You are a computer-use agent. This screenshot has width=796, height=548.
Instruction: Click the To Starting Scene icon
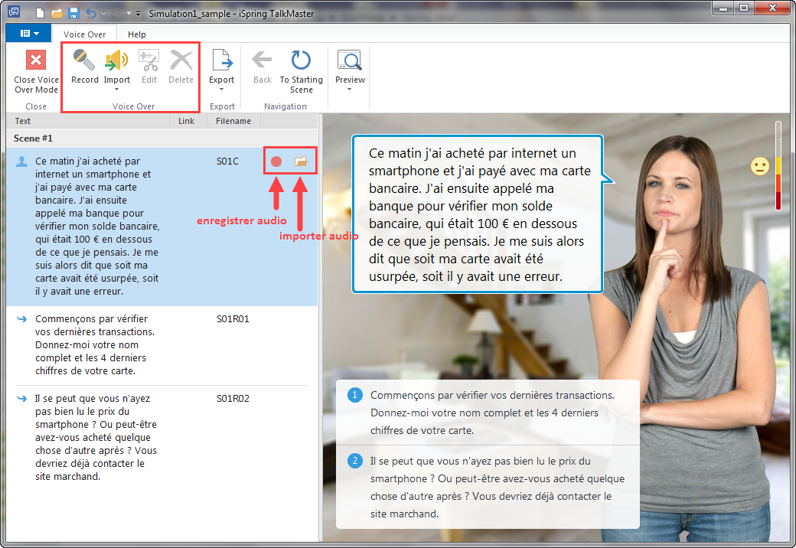(x=301, y=60)
